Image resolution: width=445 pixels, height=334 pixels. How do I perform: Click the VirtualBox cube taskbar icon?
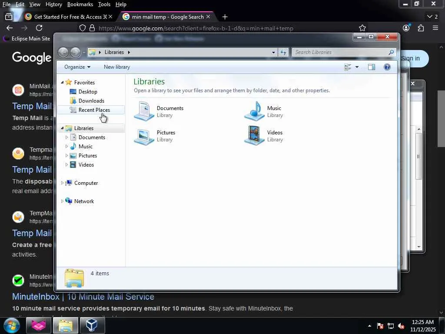click(x=92, y=325)
